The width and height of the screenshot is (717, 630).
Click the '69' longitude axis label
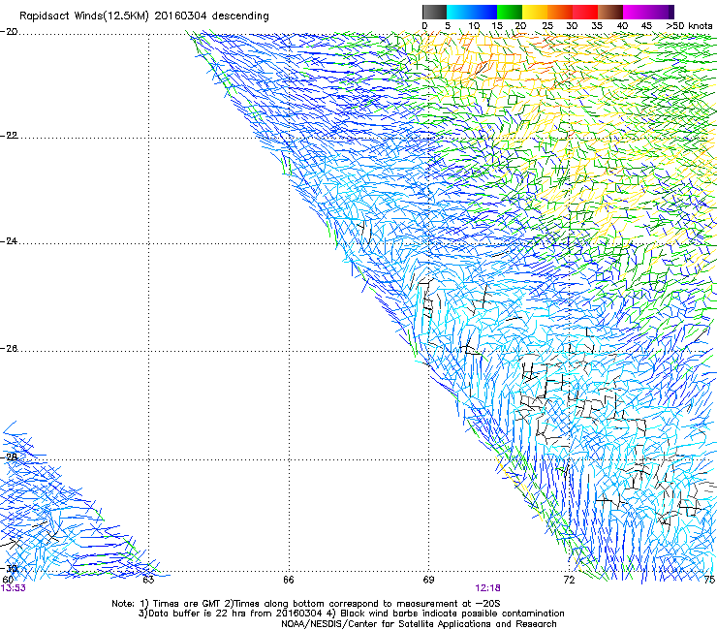pos(428,580)
